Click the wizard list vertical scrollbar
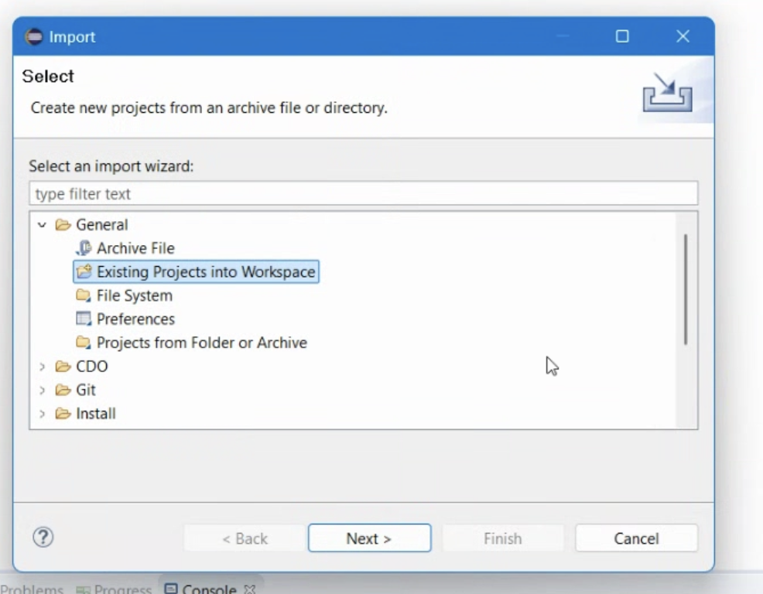 (x=686, y=290)
